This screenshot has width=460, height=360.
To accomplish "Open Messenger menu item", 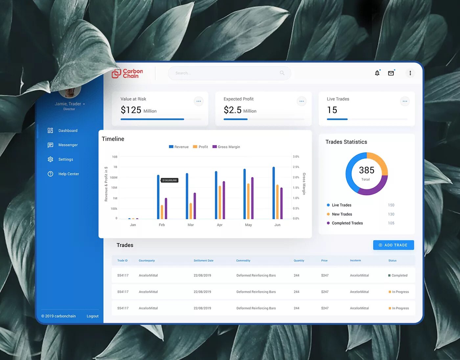I will (x=68, y=145).
